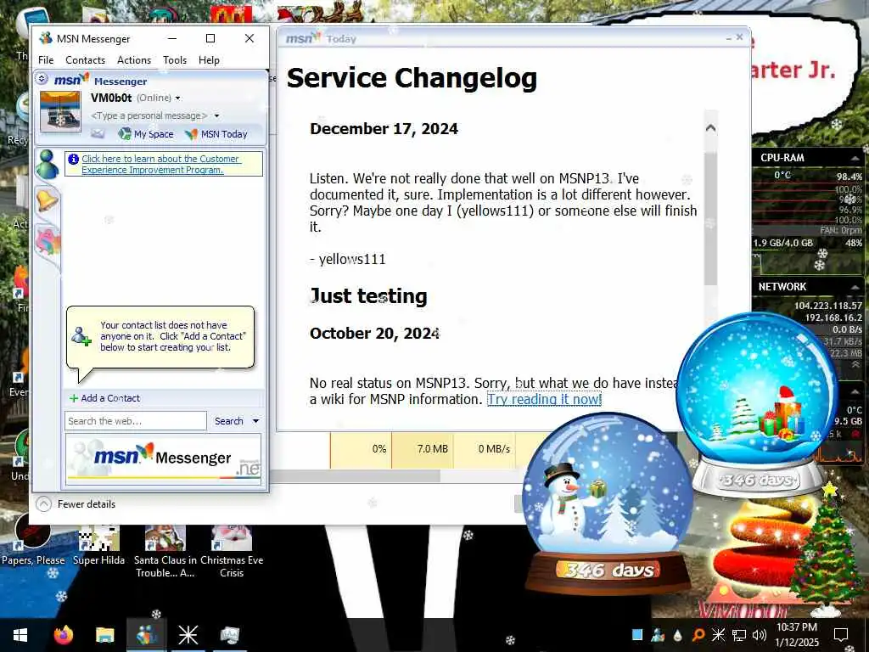Click the add-contact buddy icon in the tip bubble
Viewport: 869px width, 652px height.
81,336
